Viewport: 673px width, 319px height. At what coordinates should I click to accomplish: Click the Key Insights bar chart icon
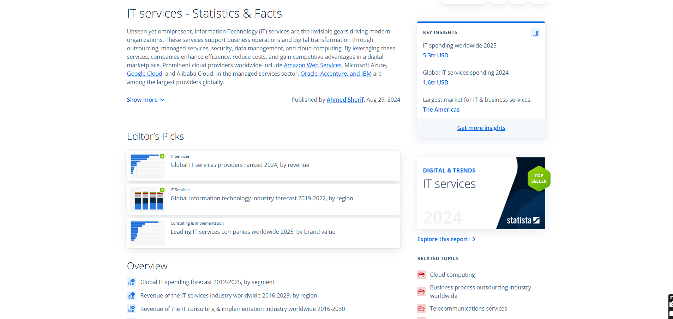click(x=535, y=33)
